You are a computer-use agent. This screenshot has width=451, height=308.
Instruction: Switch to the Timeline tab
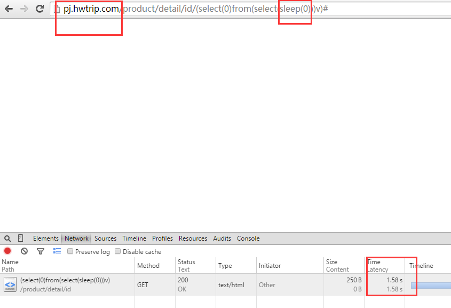click(134, 238)
